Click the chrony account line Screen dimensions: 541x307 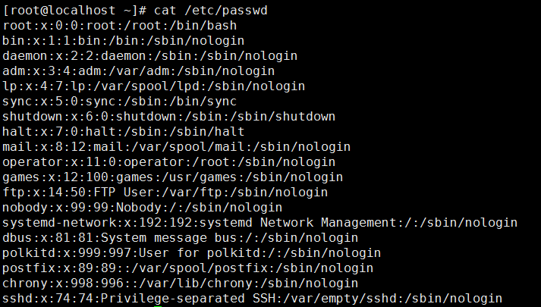[x=181, y=284]
